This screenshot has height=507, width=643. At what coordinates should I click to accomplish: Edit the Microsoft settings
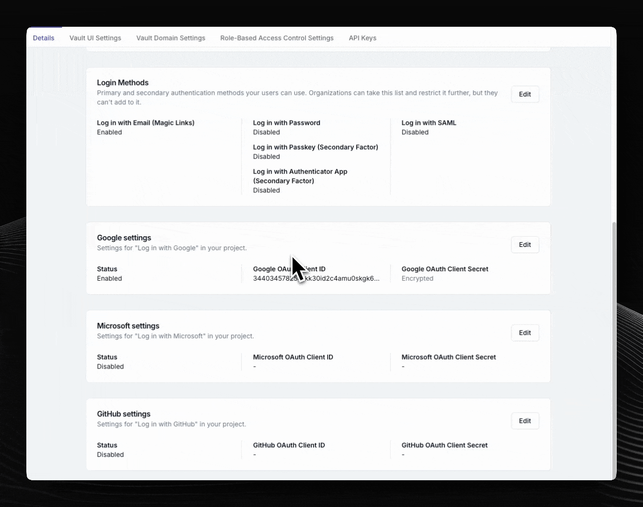coord(525,333)
